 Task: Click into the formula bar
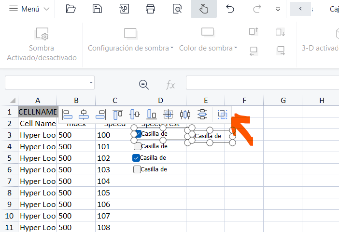[x=262, y=82]
